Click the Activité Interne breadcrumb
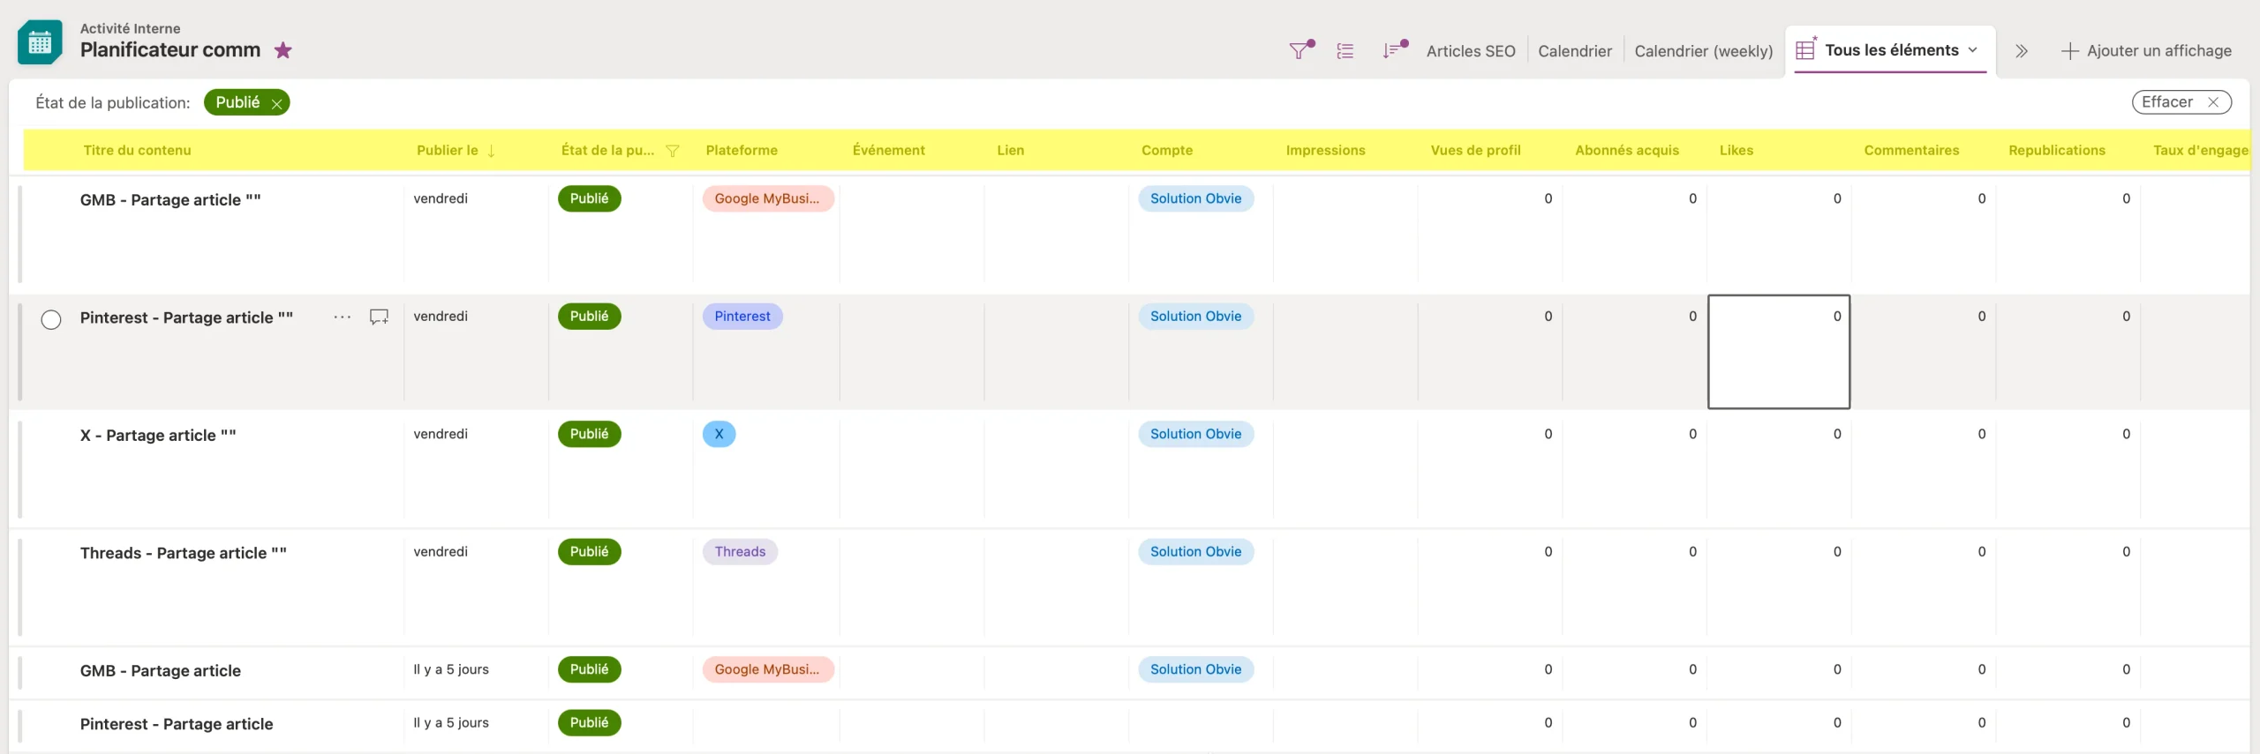Viewport: 2260px width, 754px height. click(x=130, y=28)
